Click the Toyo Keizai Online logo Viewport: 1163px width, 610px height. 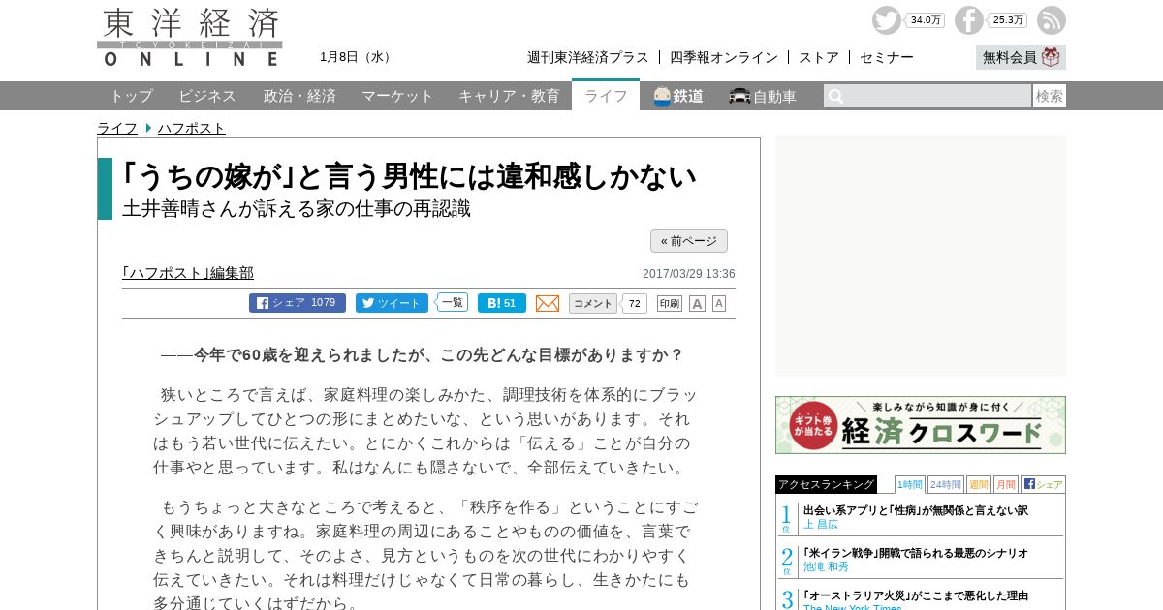(x=190, y=38)
